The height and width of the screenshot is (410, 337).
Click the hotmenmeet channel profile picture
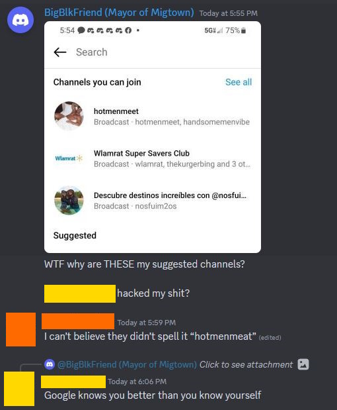[x=69, y=116]
